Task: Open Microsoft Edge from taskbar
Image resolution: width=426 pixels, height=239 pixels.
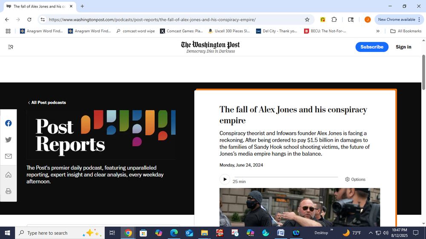Action: pos(174,233)
